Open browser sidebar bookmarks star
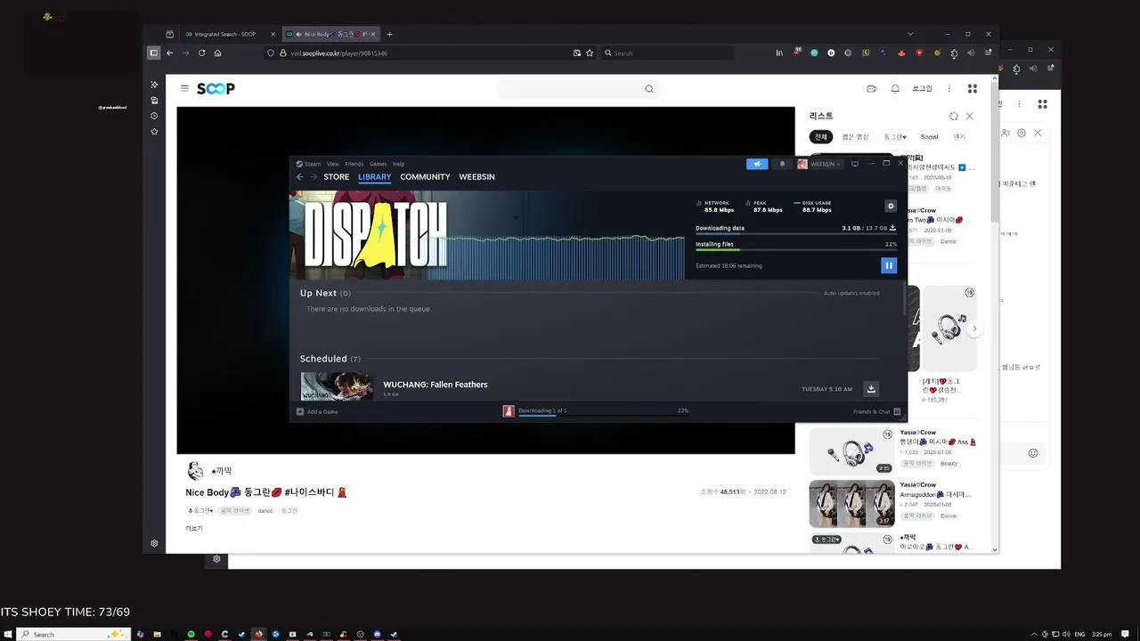1140x641 pixels. (x=154, y=132)
